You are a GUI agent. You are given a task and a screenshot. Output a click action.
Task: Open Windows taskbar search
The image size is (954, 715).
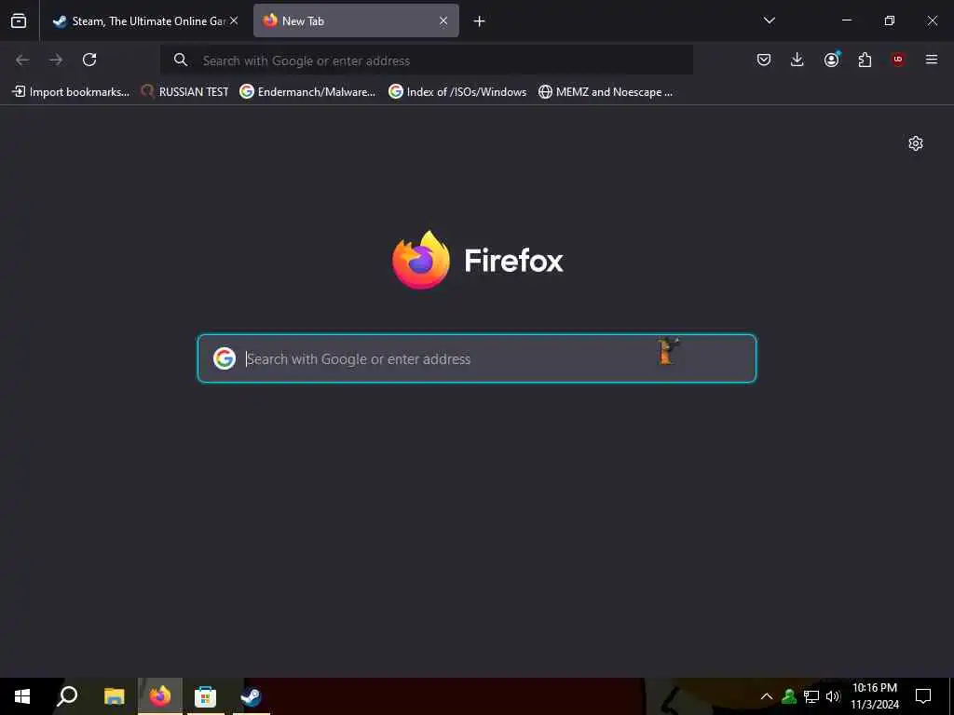(x=67, y=696)
